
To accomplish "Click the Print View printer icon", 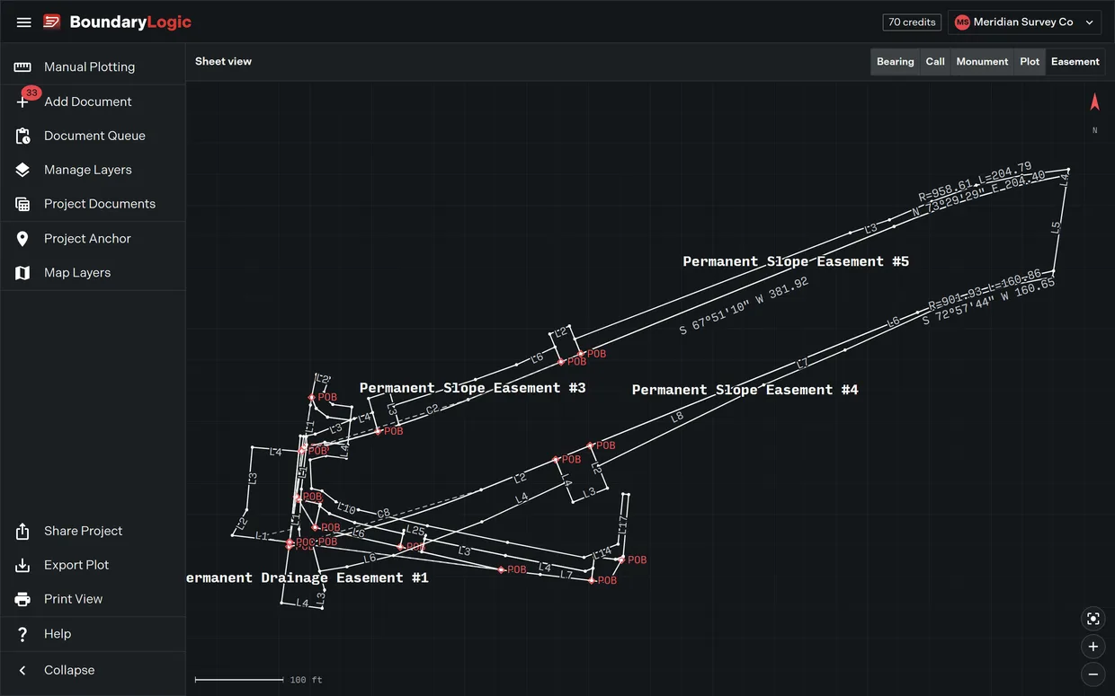I will click(x=22, y=599).
